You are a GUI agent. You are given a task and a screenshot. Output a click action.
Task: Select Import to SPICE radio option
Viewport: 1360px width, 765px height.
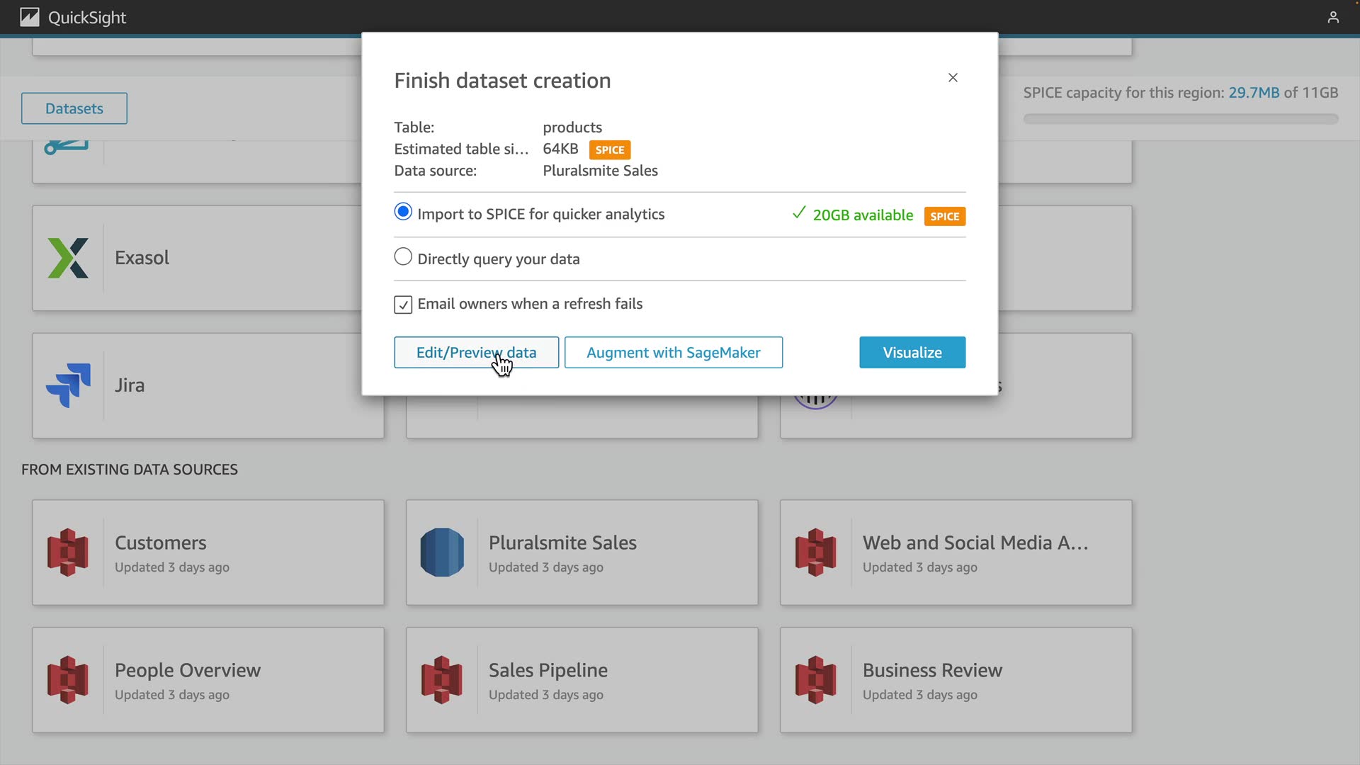(x=403, y=212)
